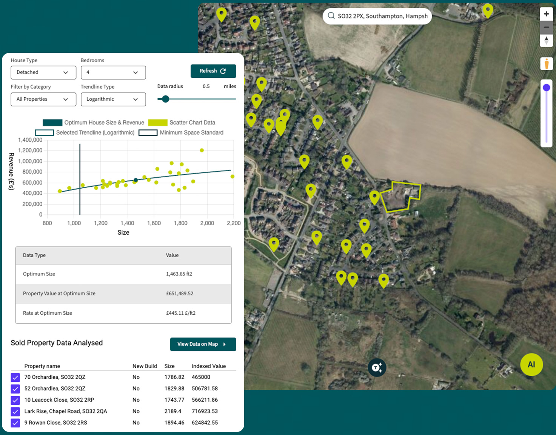Open the House Type dropdown (Detached)

[43, 72]
